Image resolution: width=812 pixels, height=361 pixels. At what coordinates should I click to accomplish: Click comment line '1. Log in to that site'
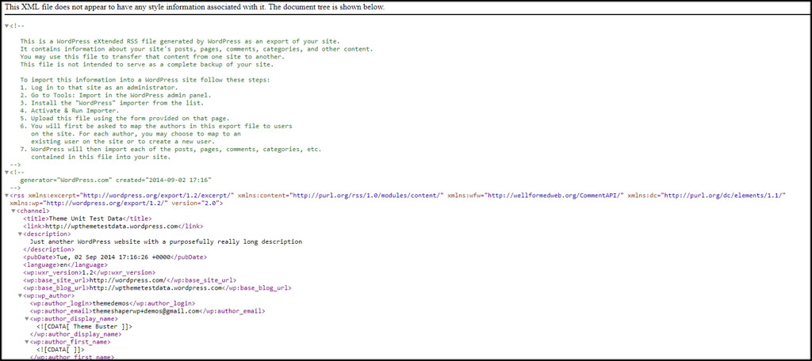(99, 87)
